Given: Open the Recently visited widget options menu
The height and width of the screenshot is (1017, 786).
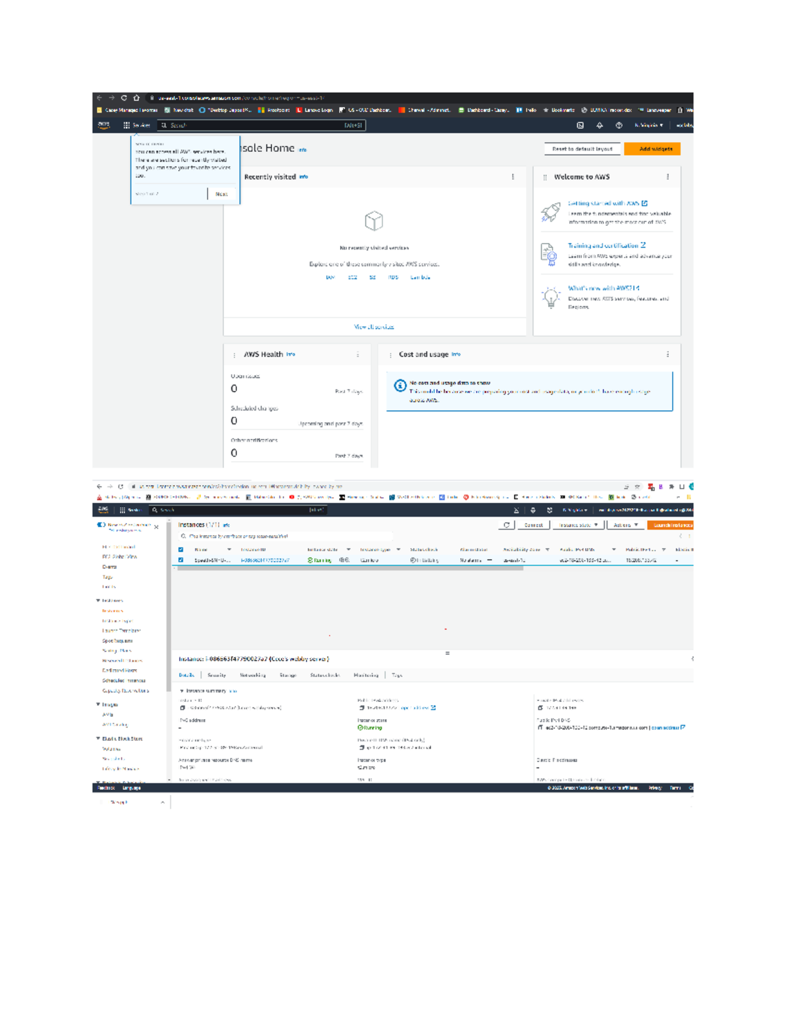Looking at the screenshot, I should pos(513,177).
